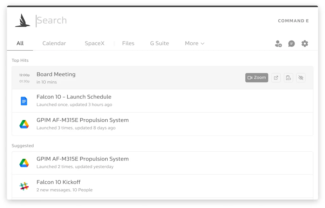Open the settings gear icon
Screen dimensions: 325x208
(305, 44)
